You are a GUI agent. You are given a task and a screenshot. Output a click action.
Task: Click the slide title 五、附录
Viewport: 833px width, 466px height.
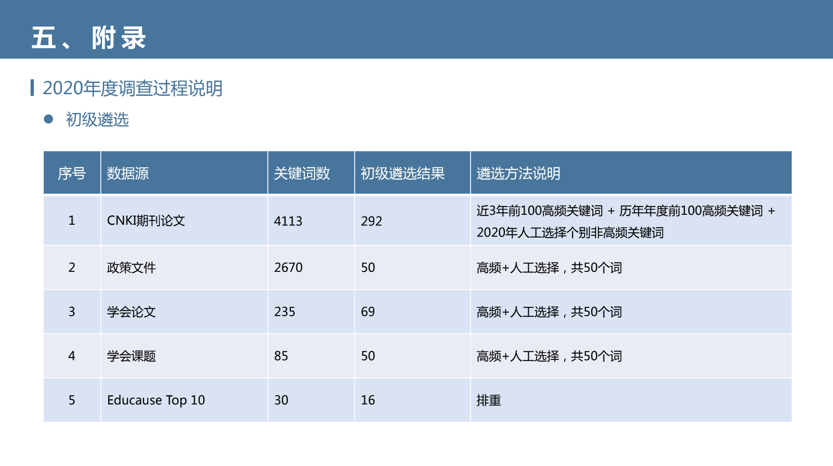[x=88, y=38]
